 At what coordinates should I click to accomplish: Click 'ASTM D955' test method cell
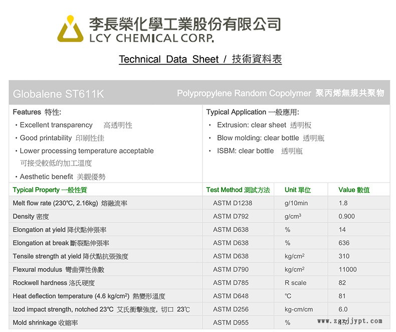click(x=231, y=322)
